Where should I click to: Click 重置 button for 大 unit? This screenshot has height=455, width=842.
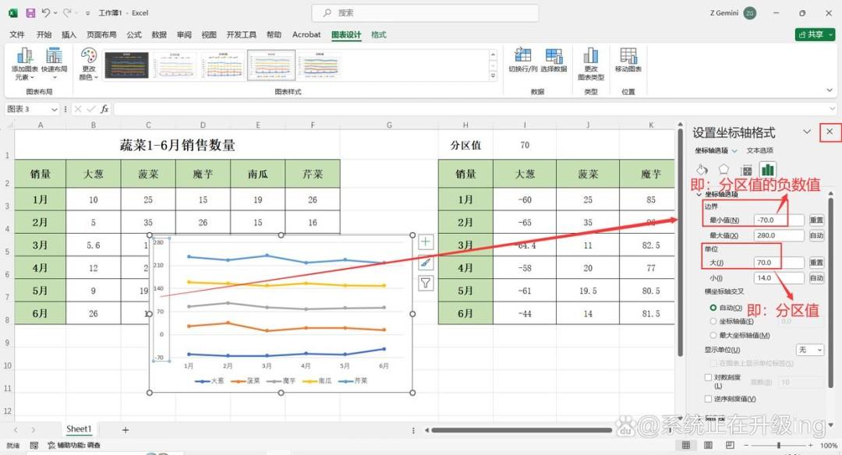816,263
